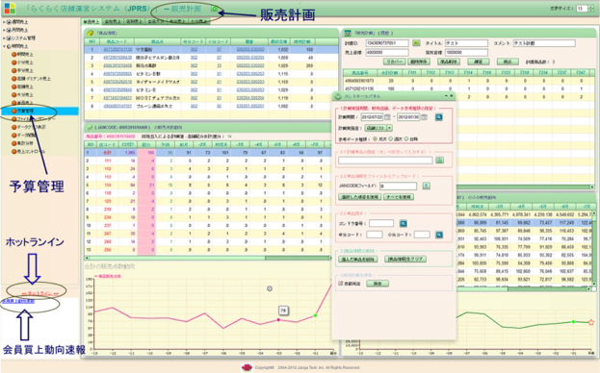Collapse the expanded sales group in the sidebar tree
The height and width of the screenshot is (373, 600).
click(x=5, y=46)
